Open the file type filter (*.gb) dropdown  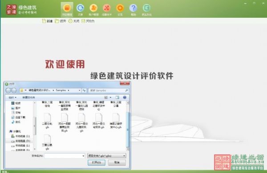point(107,156)
